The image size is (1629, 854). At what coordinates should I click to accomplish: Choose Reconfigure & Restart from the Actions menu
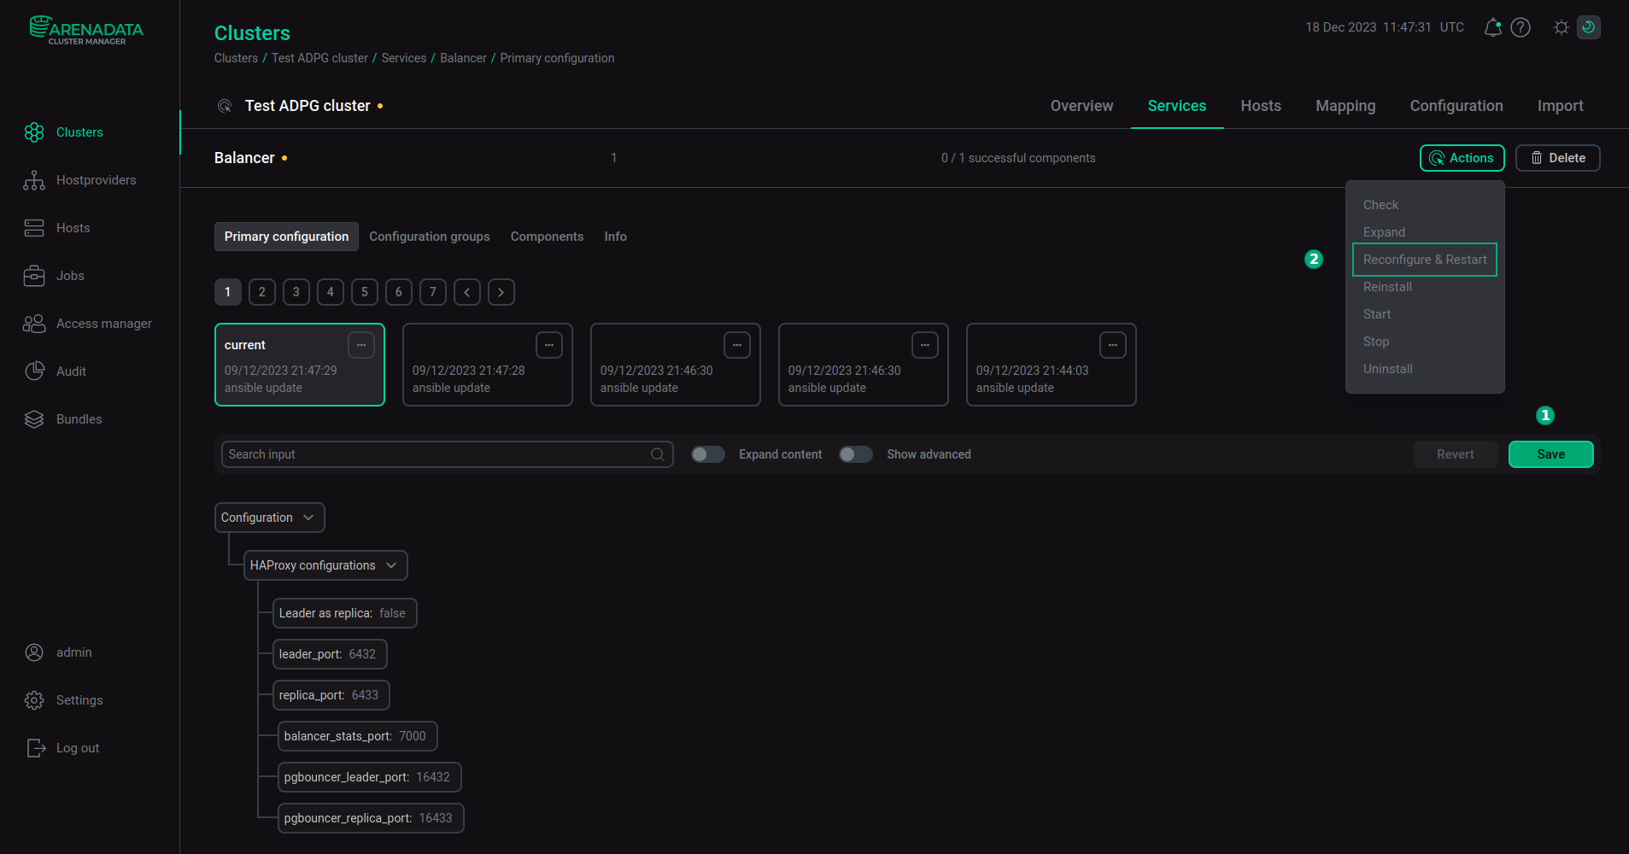pos(1425,260)
